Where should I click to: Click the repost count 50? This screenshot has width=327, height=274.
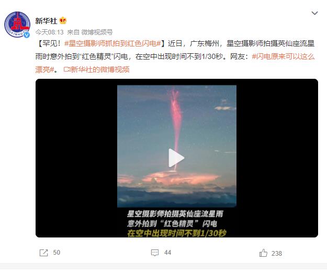pos(57,253)
